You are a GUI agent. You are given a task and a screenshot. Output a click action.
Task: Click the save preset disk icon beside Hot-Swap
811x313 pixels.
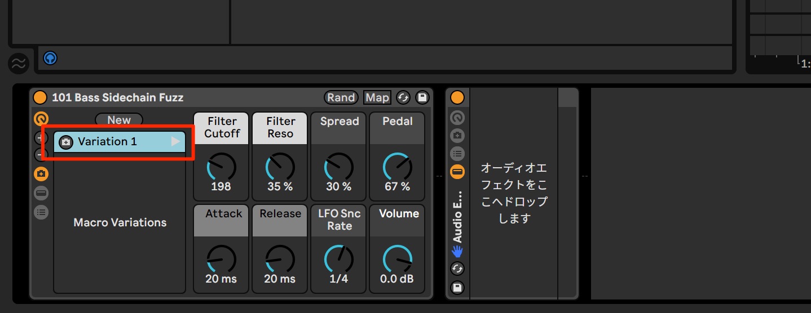pos(422,97)
